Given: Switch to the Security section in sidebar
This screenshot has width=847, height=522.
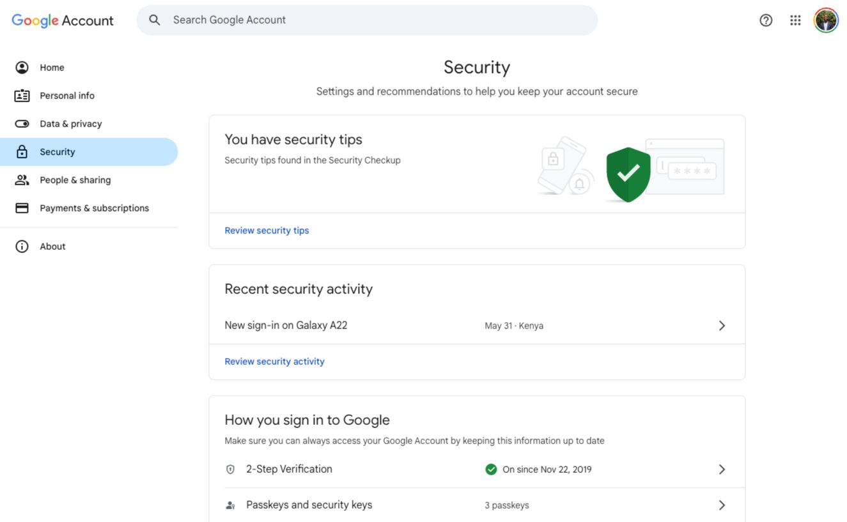Looking at the screenshot, I should 57,151.
